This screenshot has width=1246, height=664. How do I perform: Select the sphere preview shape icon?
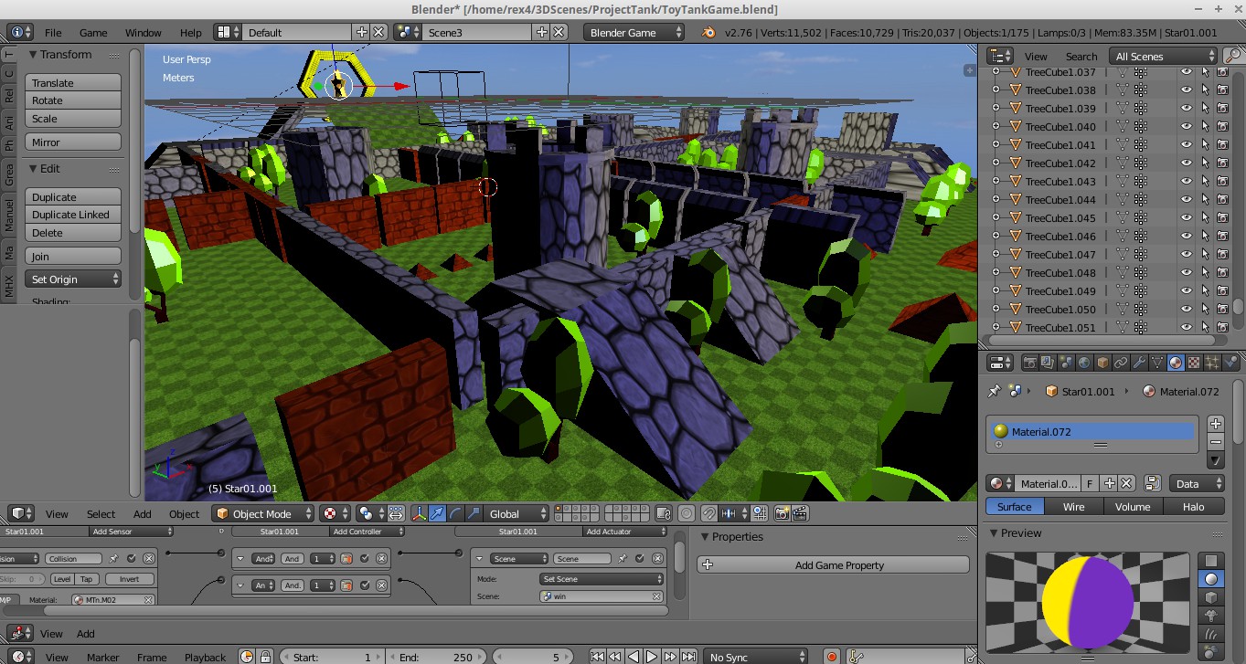pos(1211,579)
